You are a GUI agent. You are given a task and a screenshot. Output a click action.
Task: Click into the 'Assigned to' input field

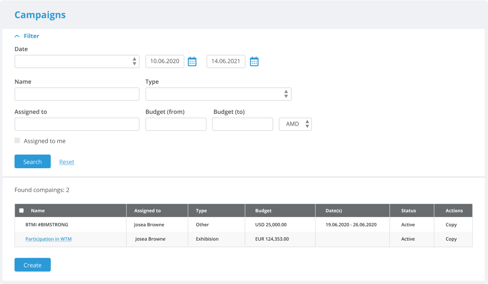click(x=77, y=124)
